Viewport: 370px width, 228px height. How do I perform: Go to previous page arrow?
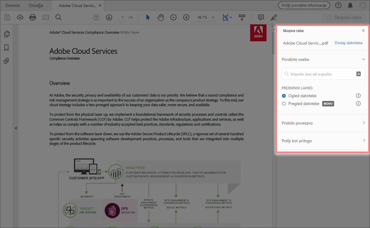[x=96, y=17]
